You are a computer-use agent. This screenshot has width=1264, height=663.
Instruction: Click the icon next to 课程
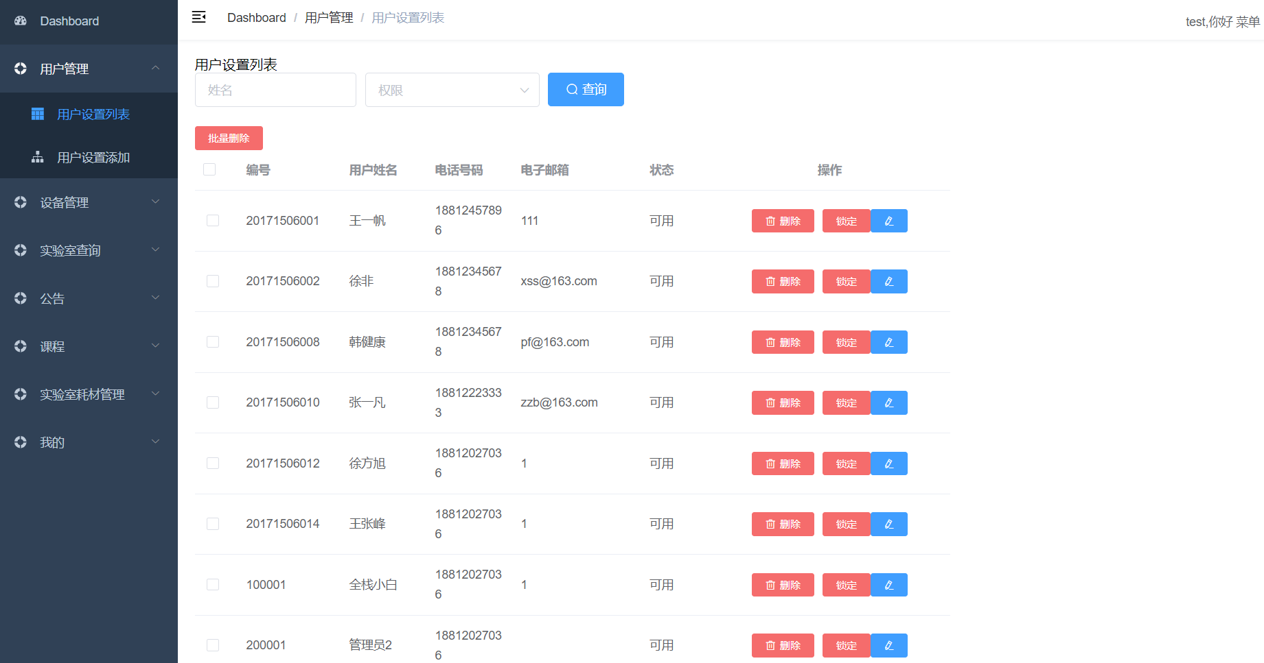(x=21, y=346)
